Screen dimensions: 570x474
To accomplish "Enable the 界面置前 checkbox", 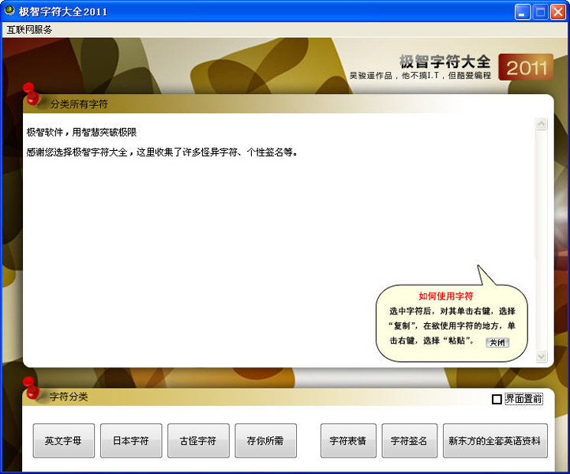I will [497, 399].
